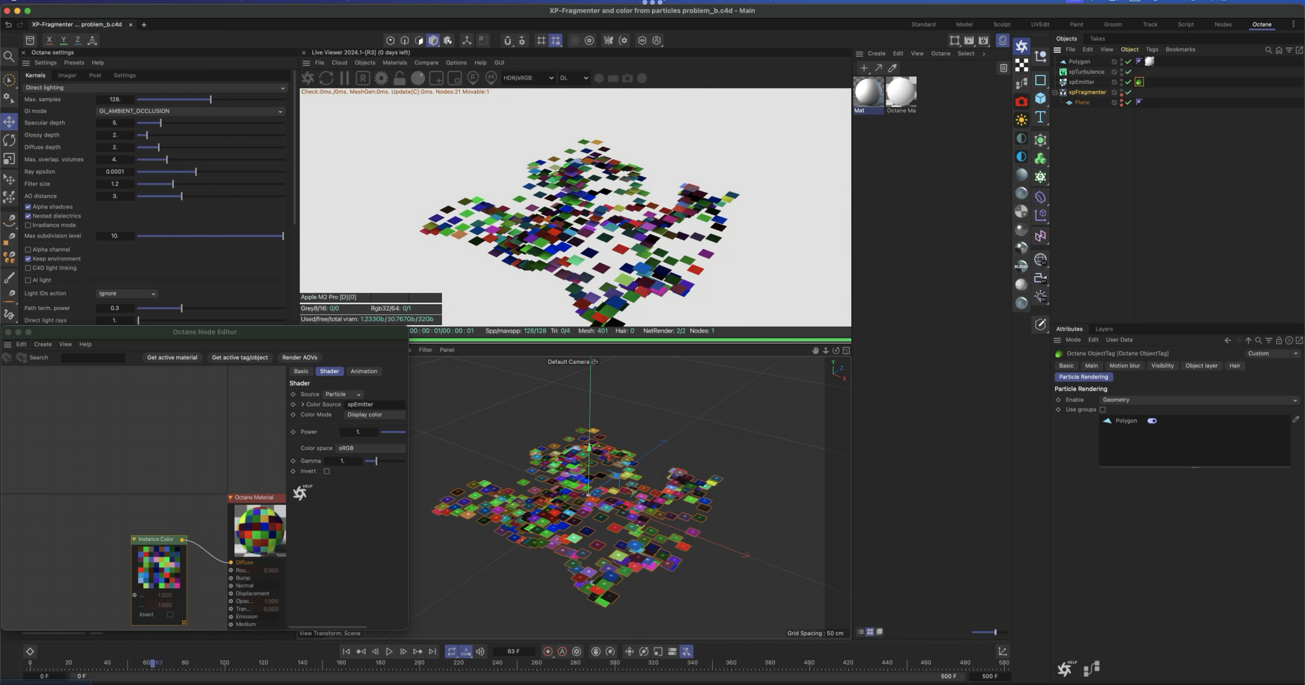Click the lock resolution icon in Live Viewer
Screen dimensions: 1305x685
399,78
